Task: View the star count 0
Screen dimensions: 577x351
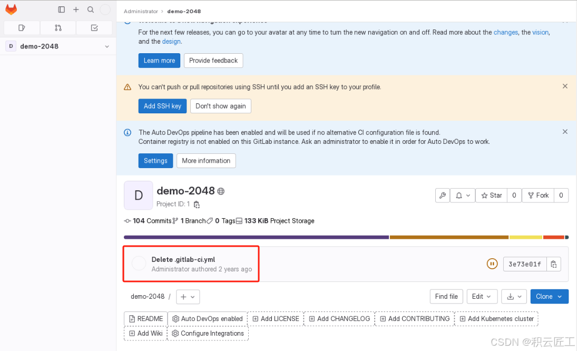Action: pos(514,196)
